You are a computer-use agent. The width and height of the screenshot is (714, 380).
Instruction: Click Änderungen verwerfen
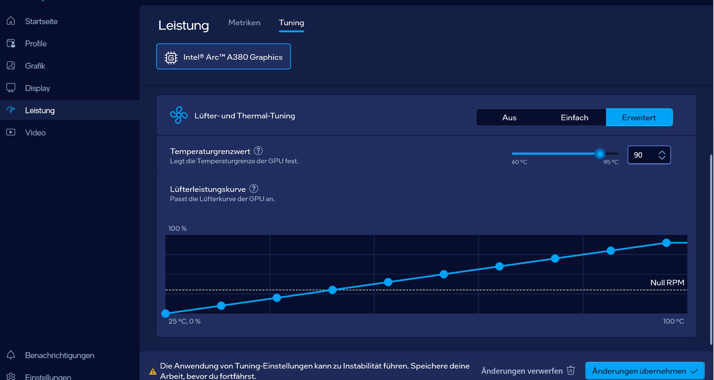click(x=528, y=371)
